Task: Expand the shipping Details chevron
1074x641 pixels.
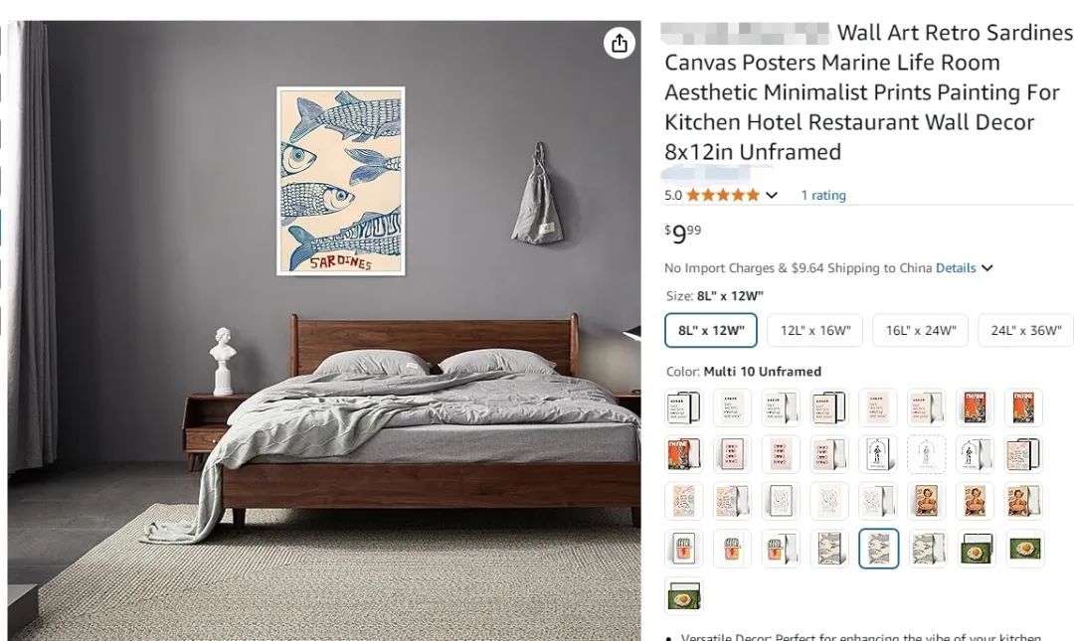Action: coord(987,267)
